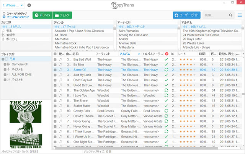This screenshot has width=245, height=154.
Task: Click the green iTunes backup button
Action: click(x=42, y=15)
